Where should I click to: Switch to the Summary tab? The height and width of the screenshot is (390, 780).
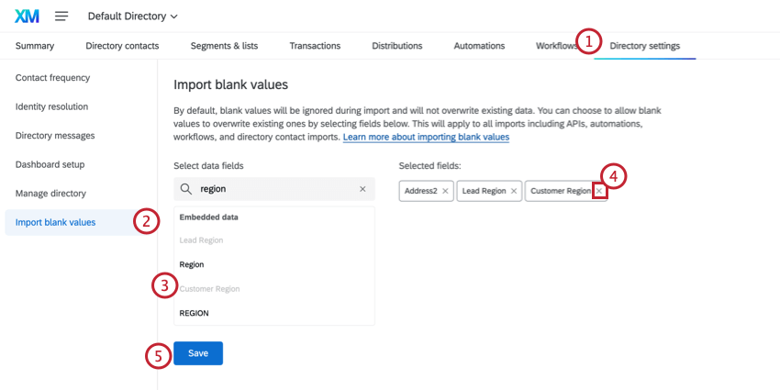35,46
